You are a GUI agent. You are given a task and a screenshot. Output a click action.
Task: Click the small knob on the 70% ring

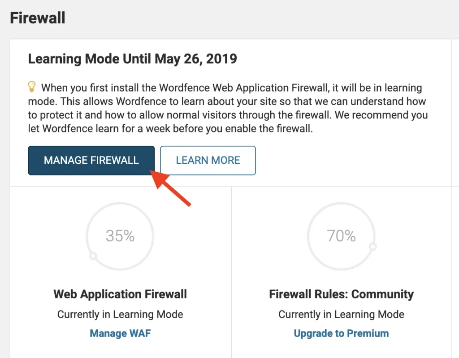(x=372, y=247)
